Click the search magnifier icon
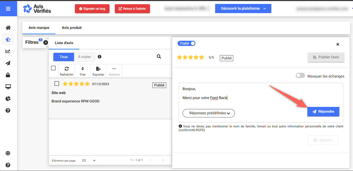Image resolution: width=353 pixels, height=171 pixels. 159,56
